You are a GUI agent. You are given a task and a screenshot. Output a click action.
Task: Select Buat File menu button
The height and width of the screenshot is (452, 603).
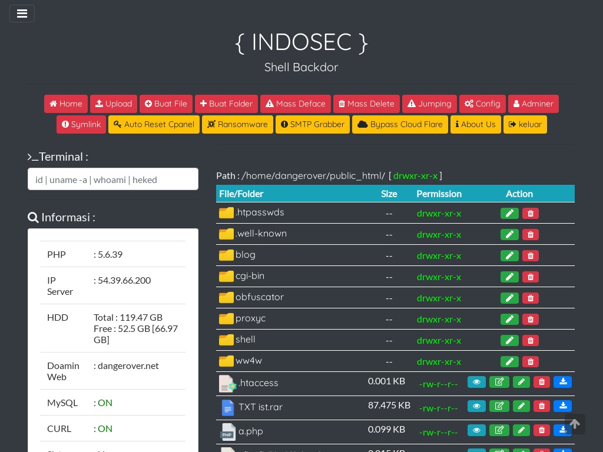[x=165, y=104]
